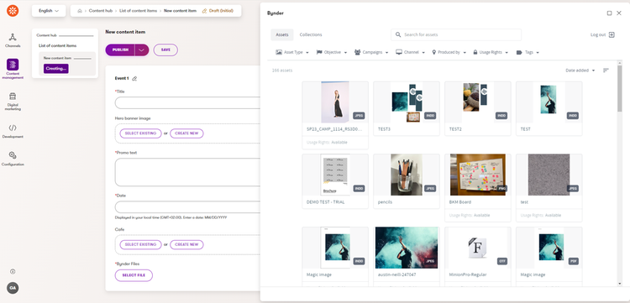630x303 pixels.
Task: Open Content management in sidebar
Action: (13, 69)
